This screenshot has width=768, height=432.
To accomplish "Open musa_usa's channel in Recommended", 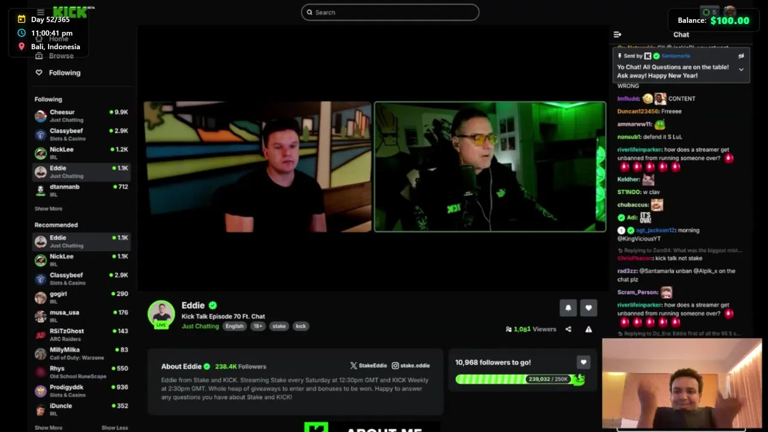I will 81,316.
